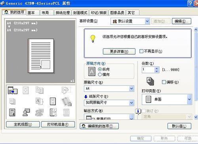198x144 pixels.
Task: Click the page preview thumbnail
Action: (41, 56)
